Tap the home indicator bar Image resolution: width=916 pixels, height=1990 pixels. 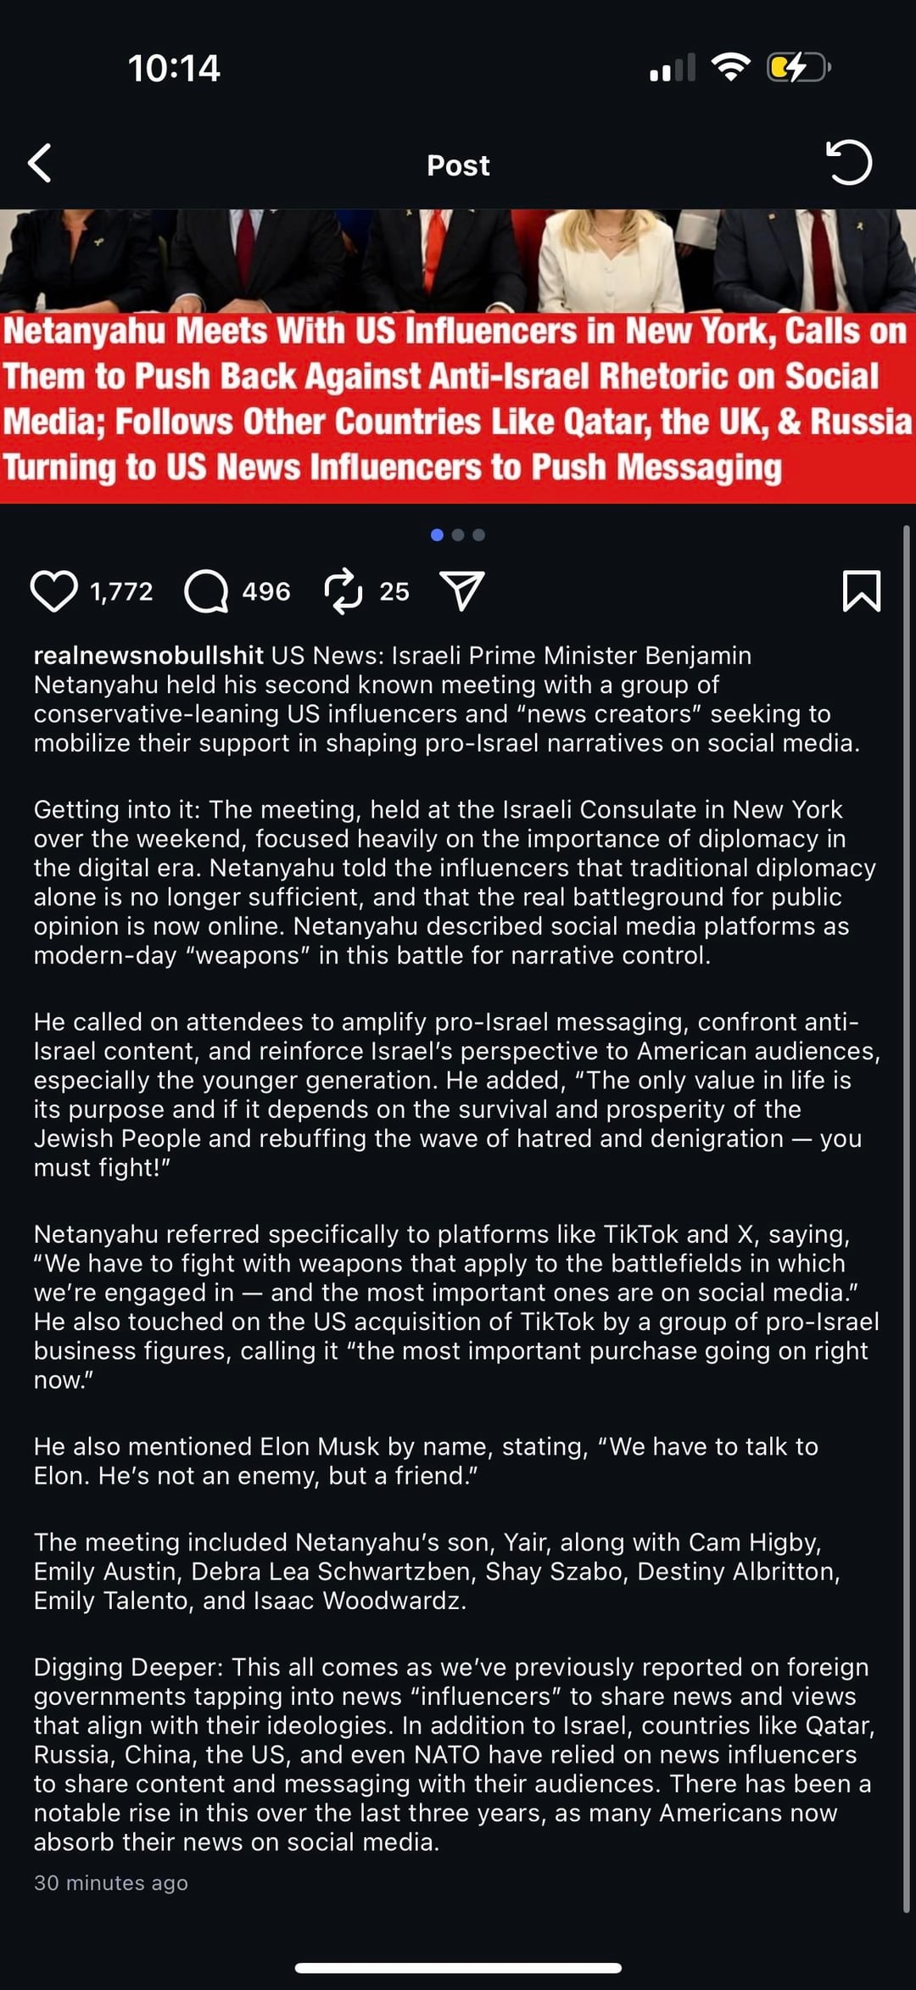tap(458, 1967)
